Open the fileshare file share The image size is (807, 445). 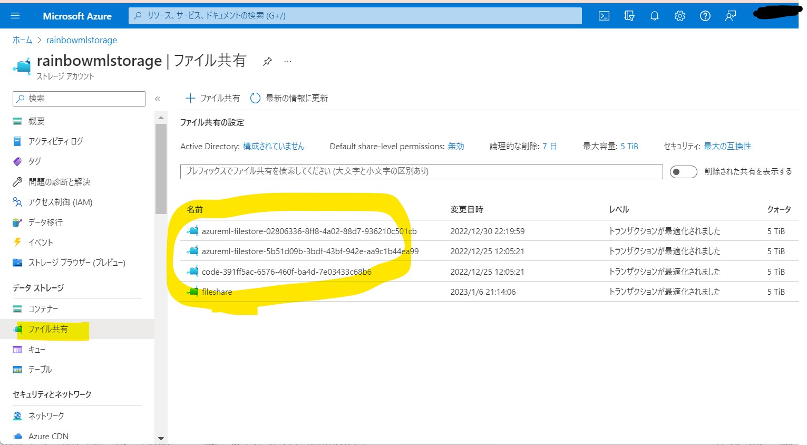[x=217, y=292]
